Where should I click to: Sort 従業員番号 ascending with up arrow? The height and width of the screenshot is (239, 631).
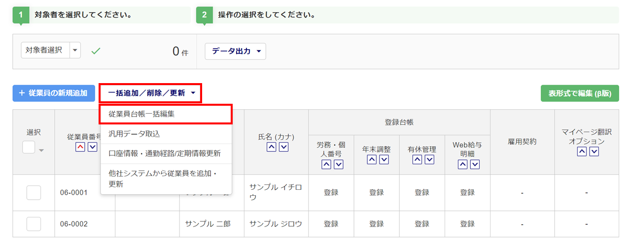tap(80, 148)
